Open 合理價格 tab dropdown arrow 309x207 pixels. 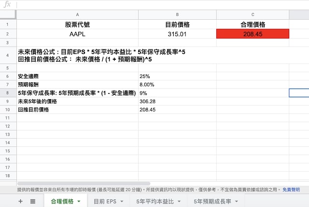[79, 201]
